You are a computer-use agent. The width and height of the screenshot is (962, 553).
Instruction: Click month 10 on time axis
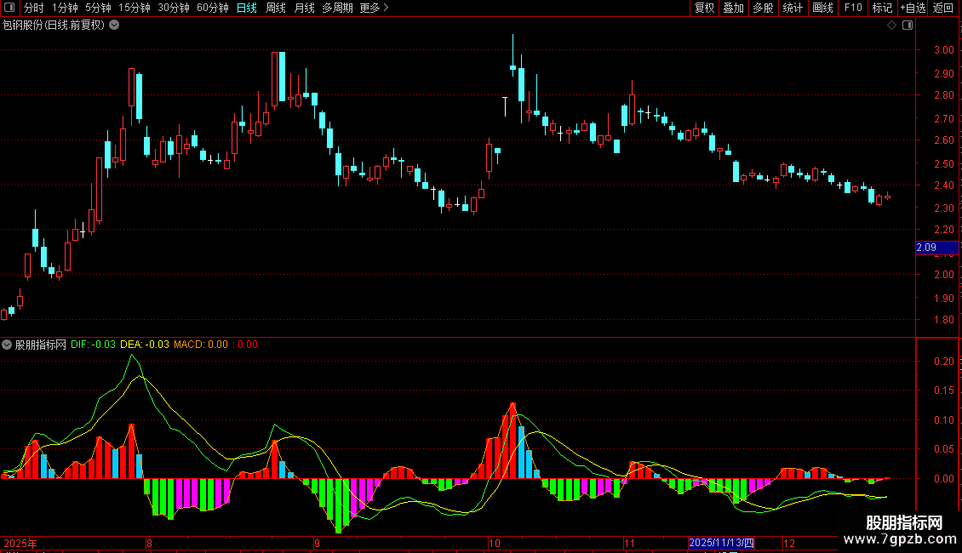pyautogui.click(x=495, y=543)
